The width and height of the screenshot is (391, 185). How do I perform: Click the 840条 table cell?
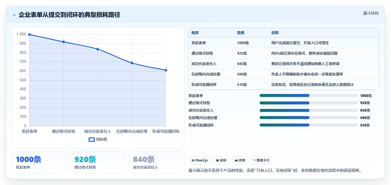pos(242,64)
